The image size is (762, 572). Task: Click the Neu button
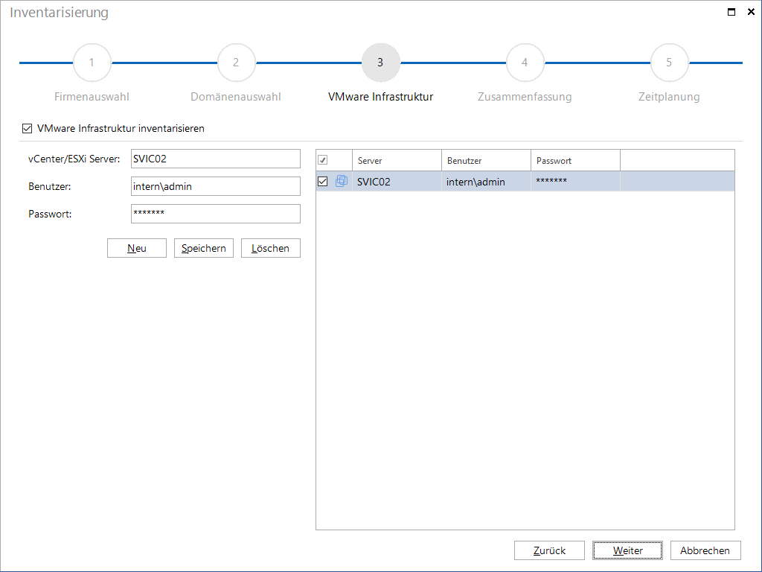point(137,248)
